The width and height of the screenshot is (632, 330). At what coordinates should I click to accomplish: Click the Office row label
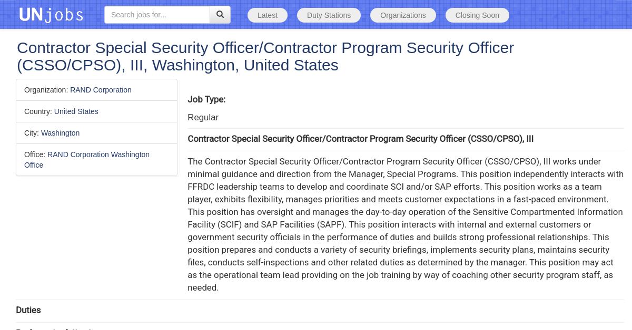click(35, 154)
